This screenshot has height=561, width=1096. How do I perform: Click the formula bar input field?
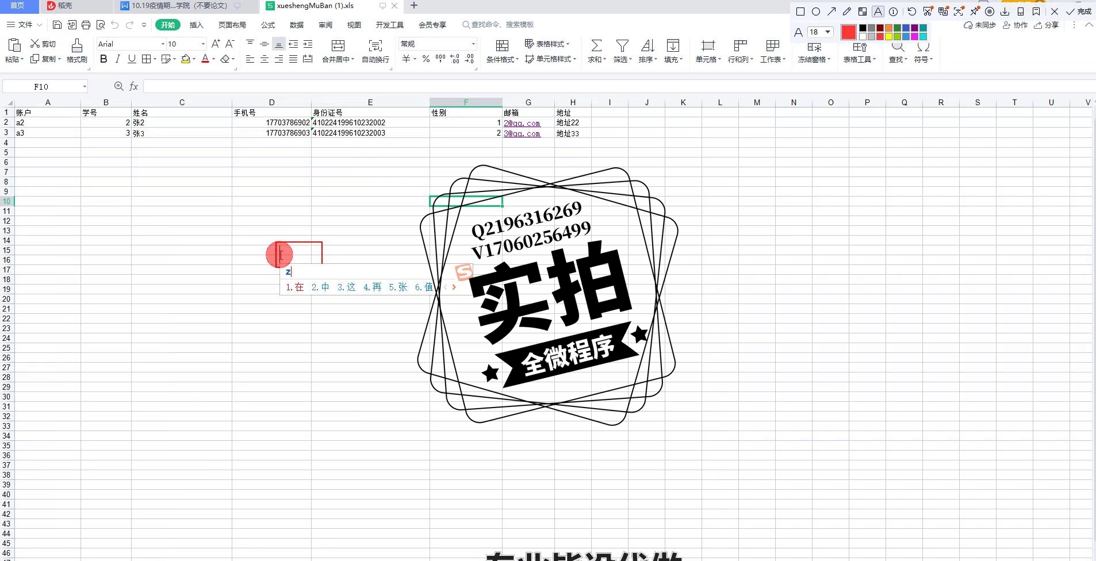click(619, 86)
